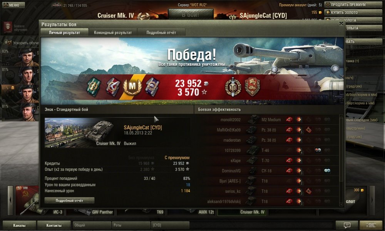
Task: Open the list icon button in bottom bar
Action: (x=371, y=225)
